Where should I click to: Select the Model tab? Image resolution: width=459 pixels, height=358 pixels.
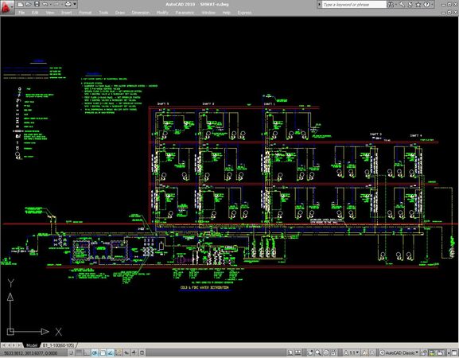click(x=32, y=345)
